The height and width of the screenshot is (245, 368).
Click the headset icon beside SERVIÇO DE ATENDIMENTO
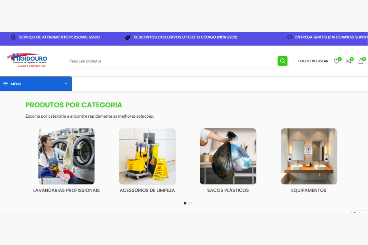point(13,37)
